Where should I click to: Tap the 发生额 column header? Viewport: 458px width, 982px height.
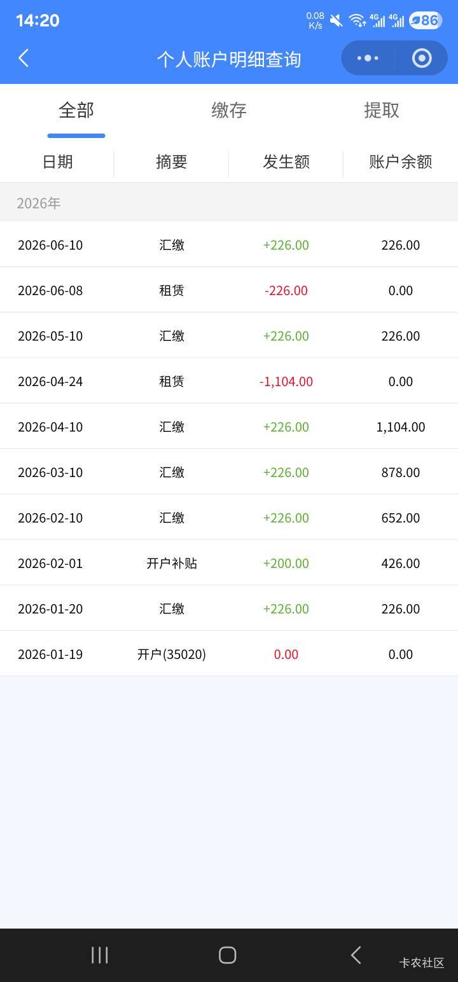(x=286, y=162)
